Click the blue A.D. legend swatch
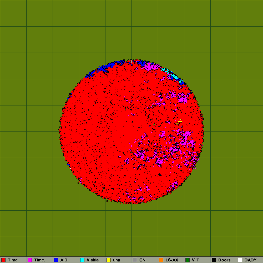The width and height of the screenshot is (263, 263). 56,260
